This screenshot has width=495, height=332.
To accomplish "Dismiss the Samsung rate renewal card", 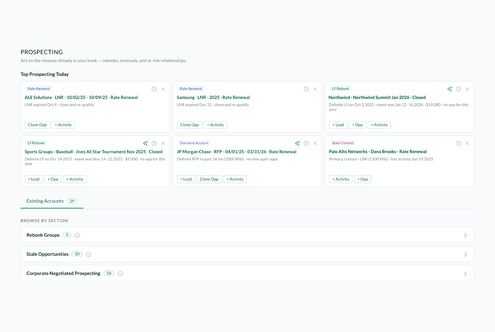I will [315, 89].
